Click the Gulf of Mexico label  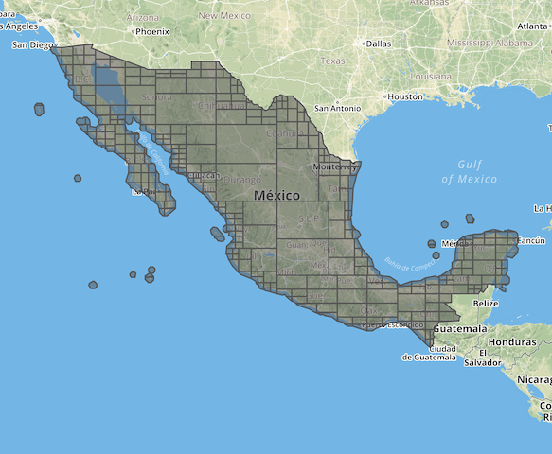pos(470,172)
